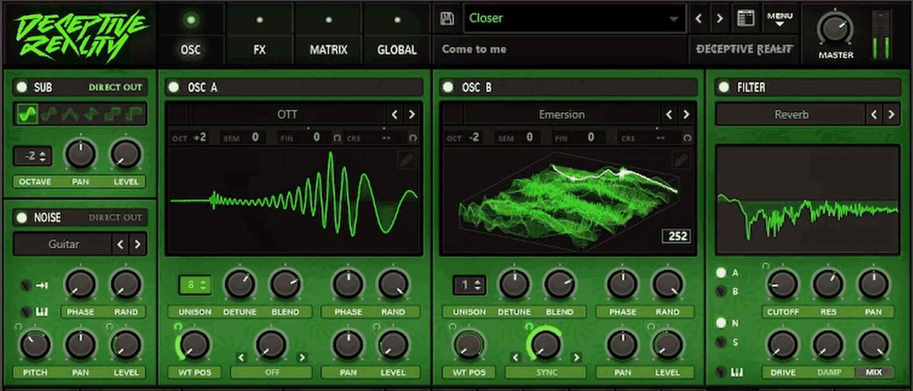Open the preset browser list icon

click(745, 19)
